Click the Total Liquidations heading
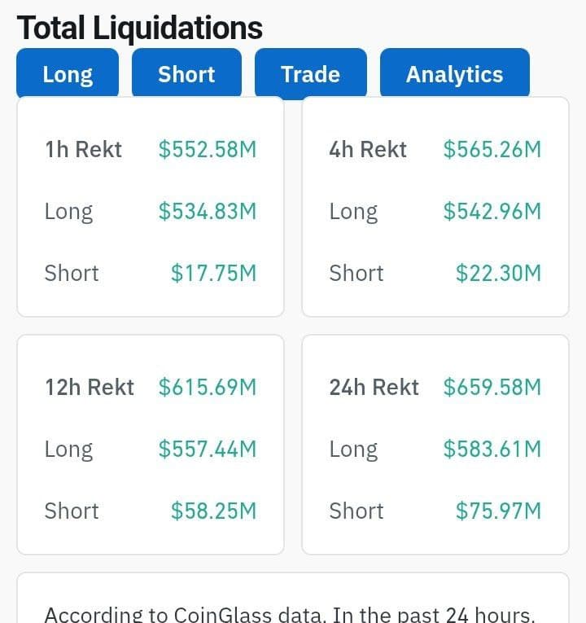This screenshot has height=623, width=586. click(140, 28)
